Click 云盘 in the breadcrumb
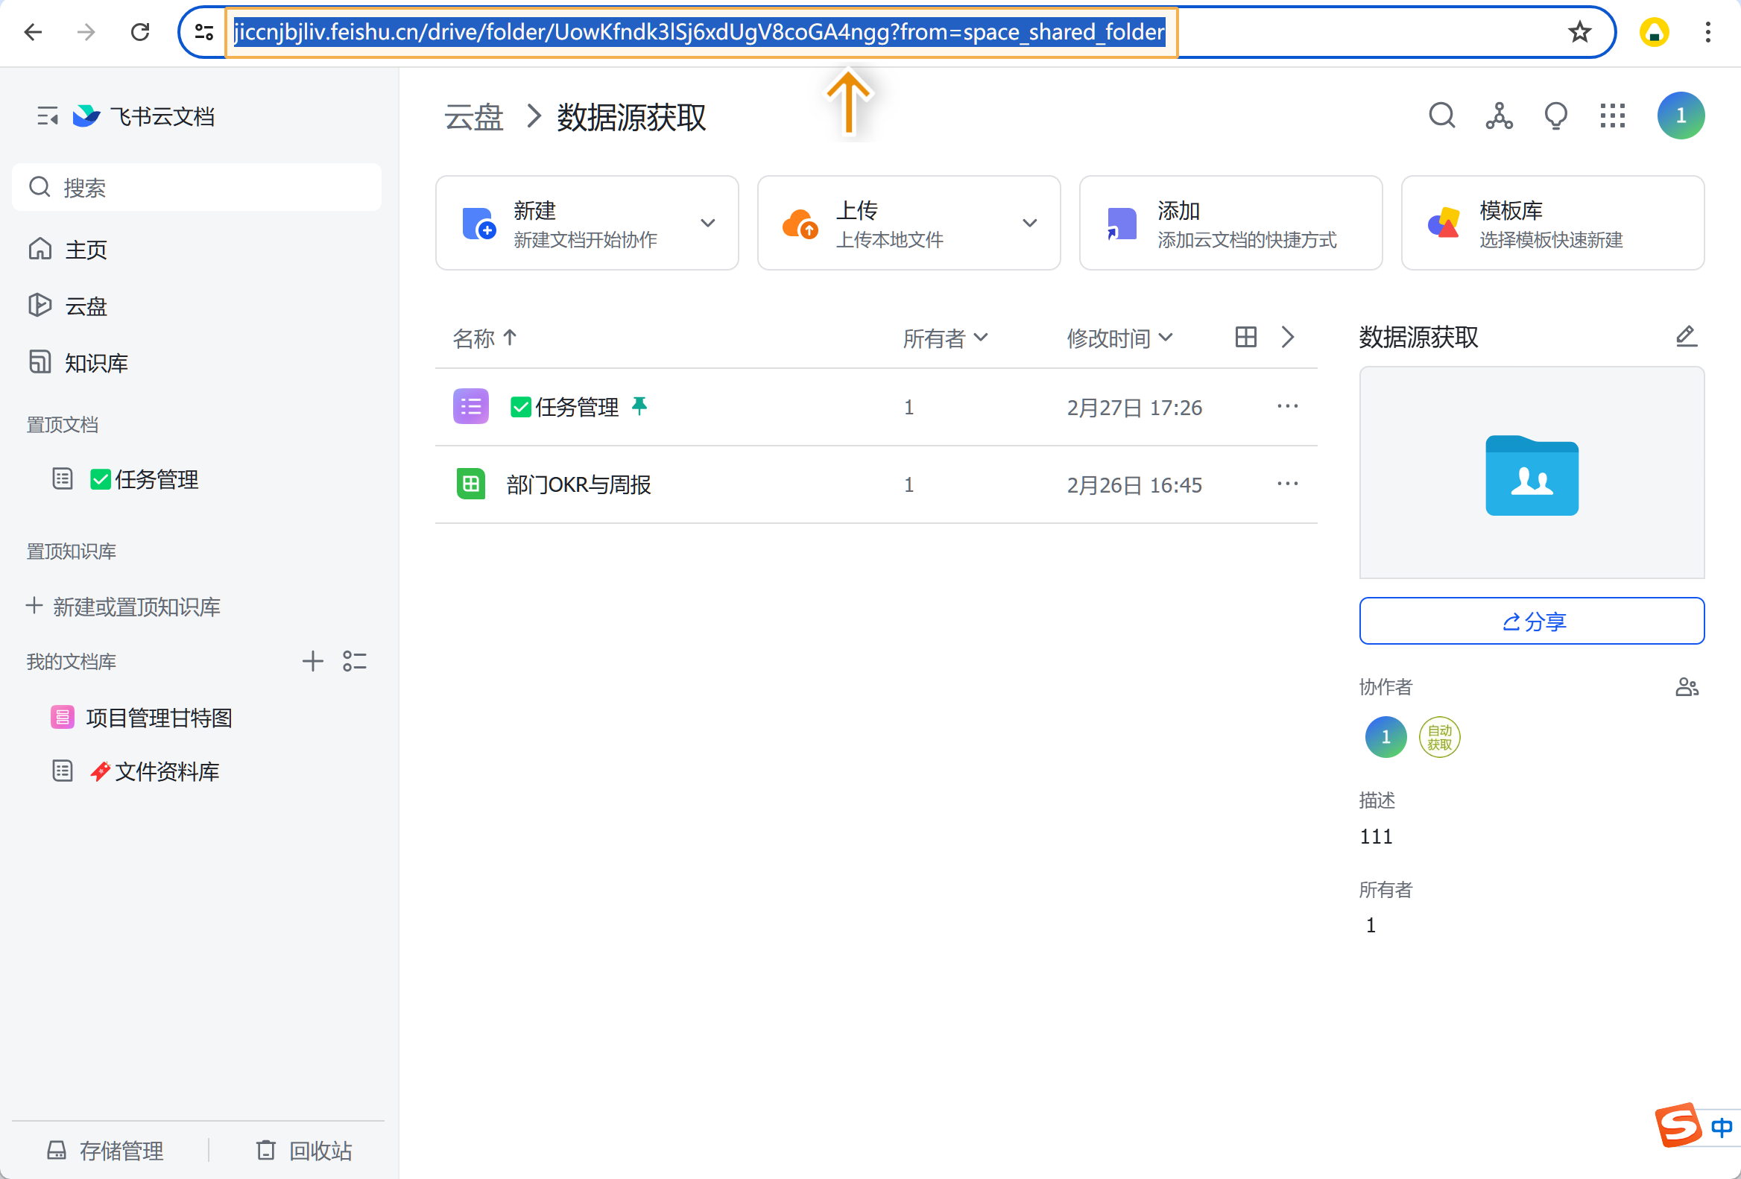The image size is (1741, 1179). pos(473,118)
